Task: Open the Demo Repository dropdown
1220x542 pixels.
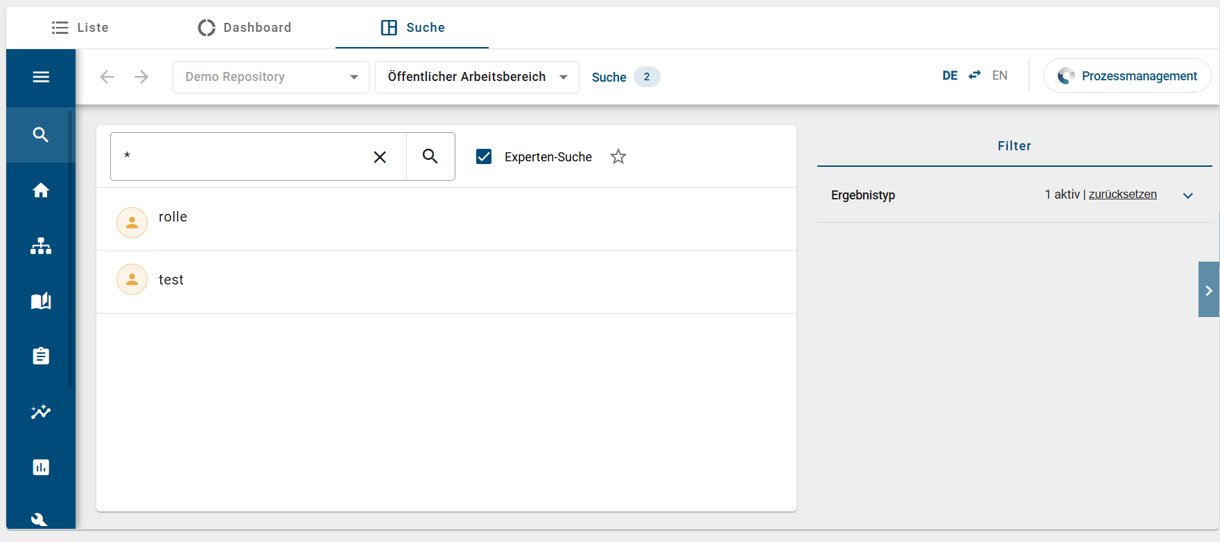Action: click(x=270, y=77)
